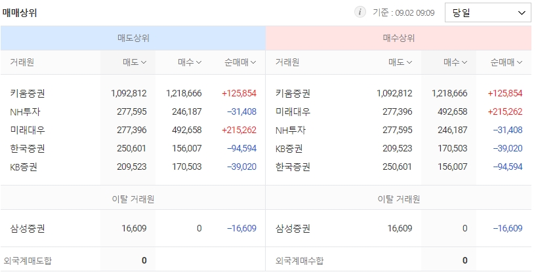Click 키움증권 in the 매수상위 table
This screenshot has width=536, height=276.
293,93
